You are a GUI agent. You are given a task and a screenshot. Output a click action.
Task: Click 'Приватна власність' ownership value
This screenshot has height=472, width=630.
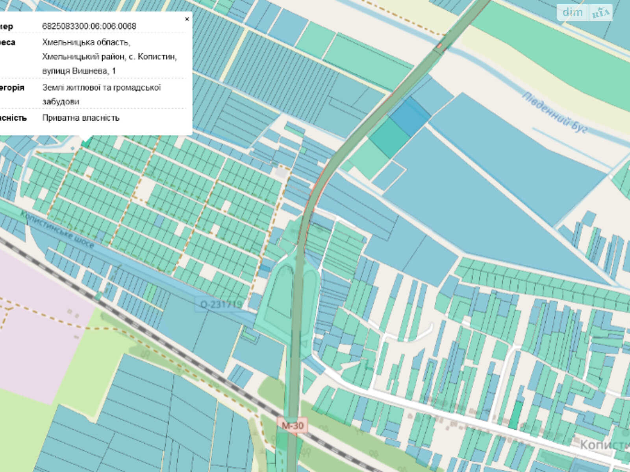[81, 118]
